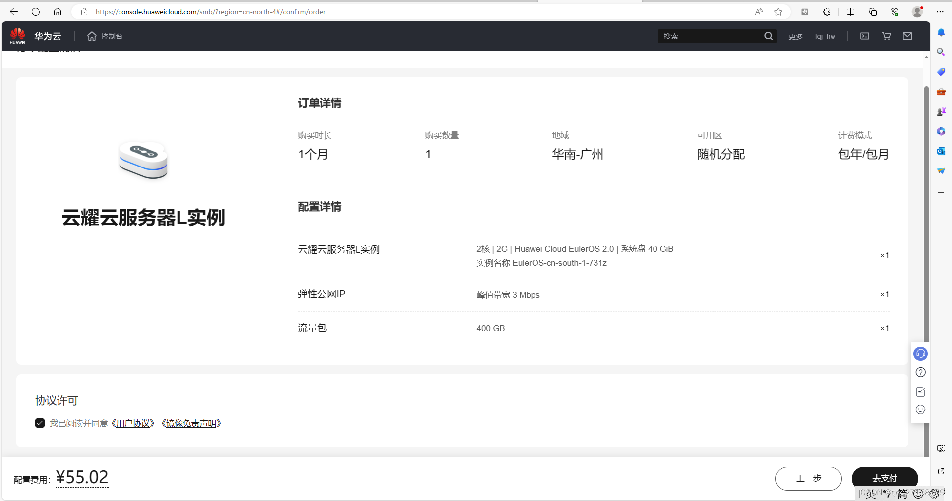The width and height of the screenshot is (952, 501).
Task: Open browser extensions puzzle icon
Action: coord(827,12)
